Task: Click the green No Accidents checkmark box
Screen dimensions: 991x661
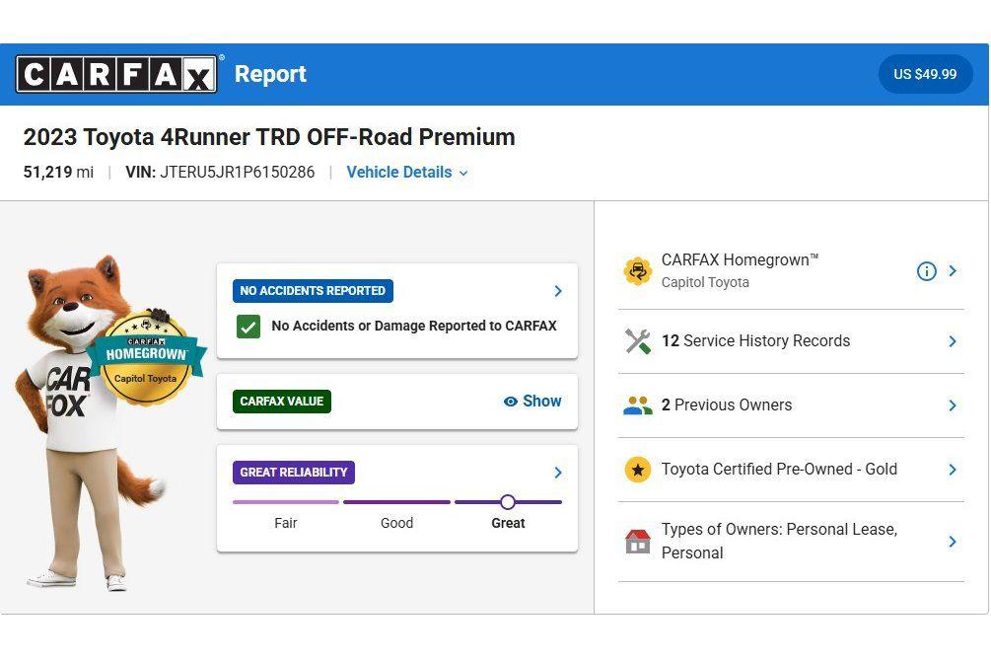Action: click(x=248, y=327)
